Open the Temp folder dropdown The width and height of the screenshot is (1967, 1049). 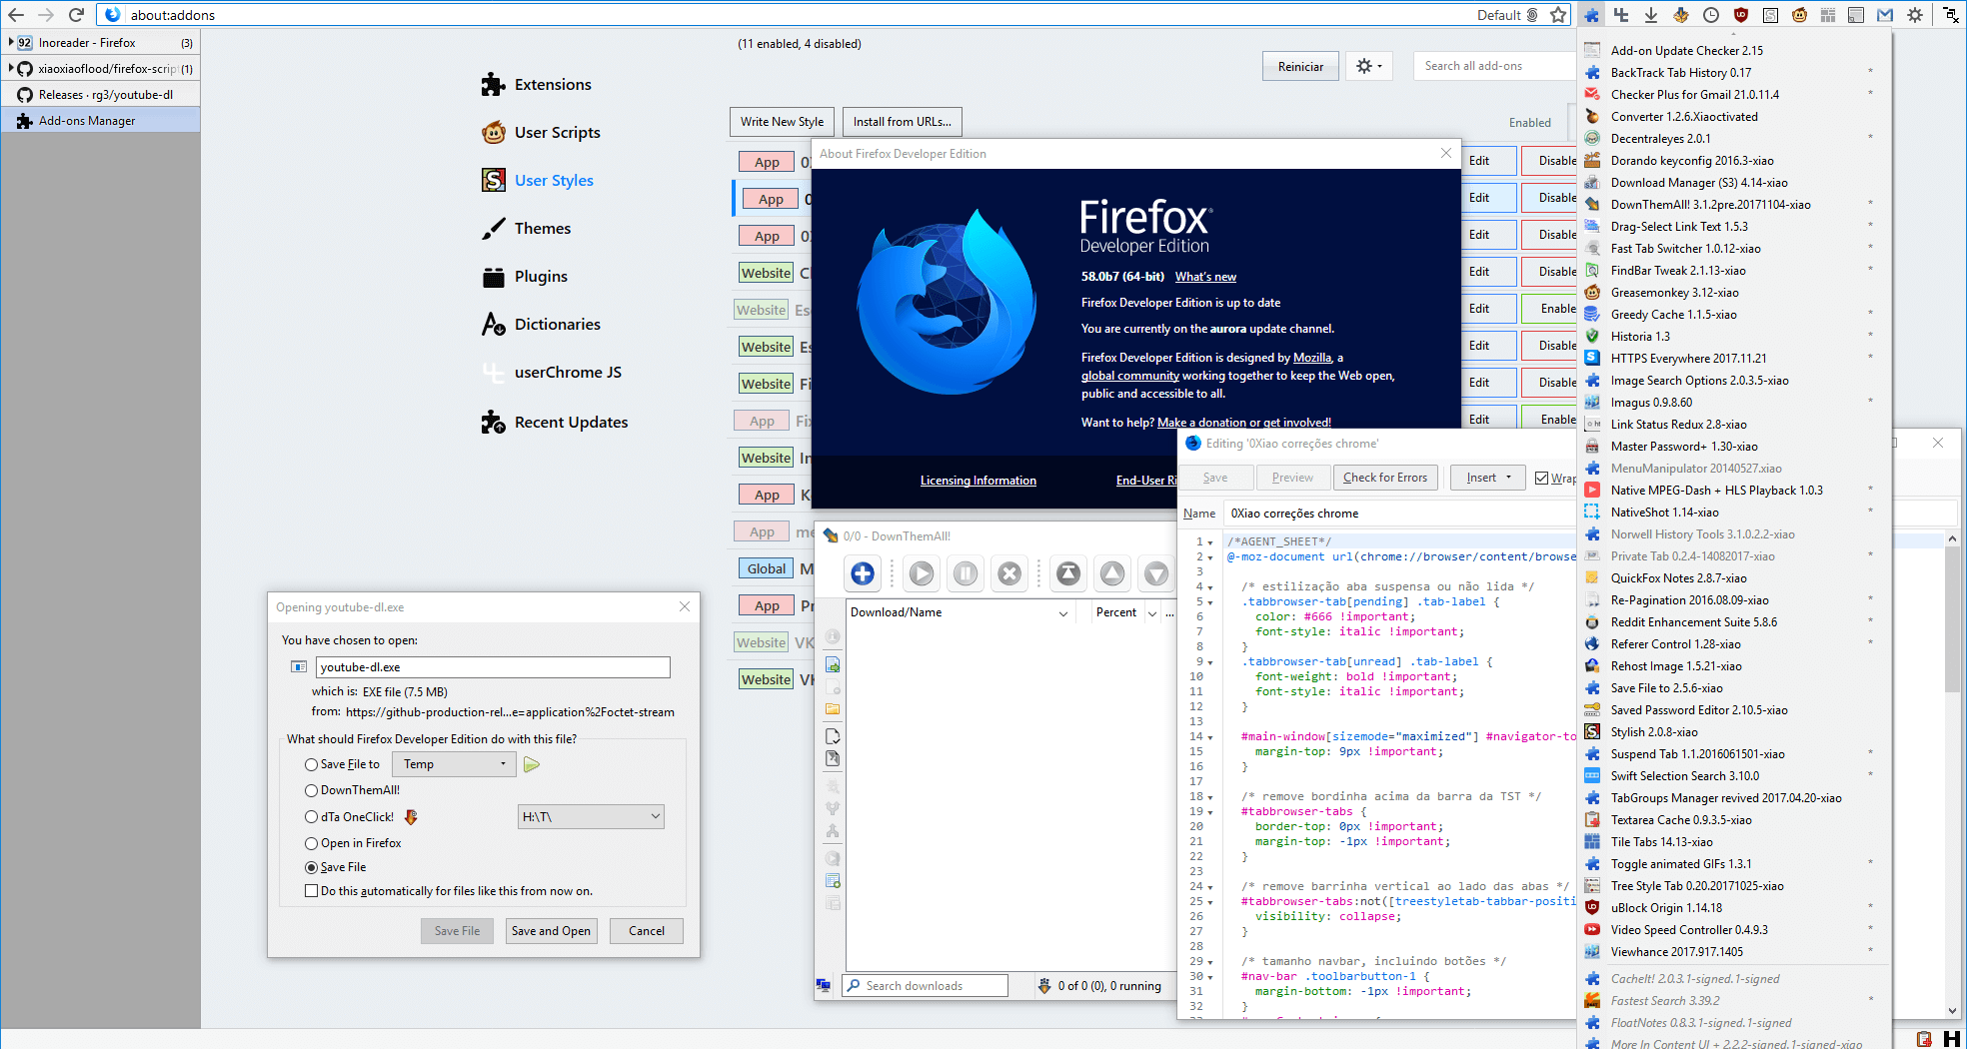pyautogui.click(x=454, y=764)
